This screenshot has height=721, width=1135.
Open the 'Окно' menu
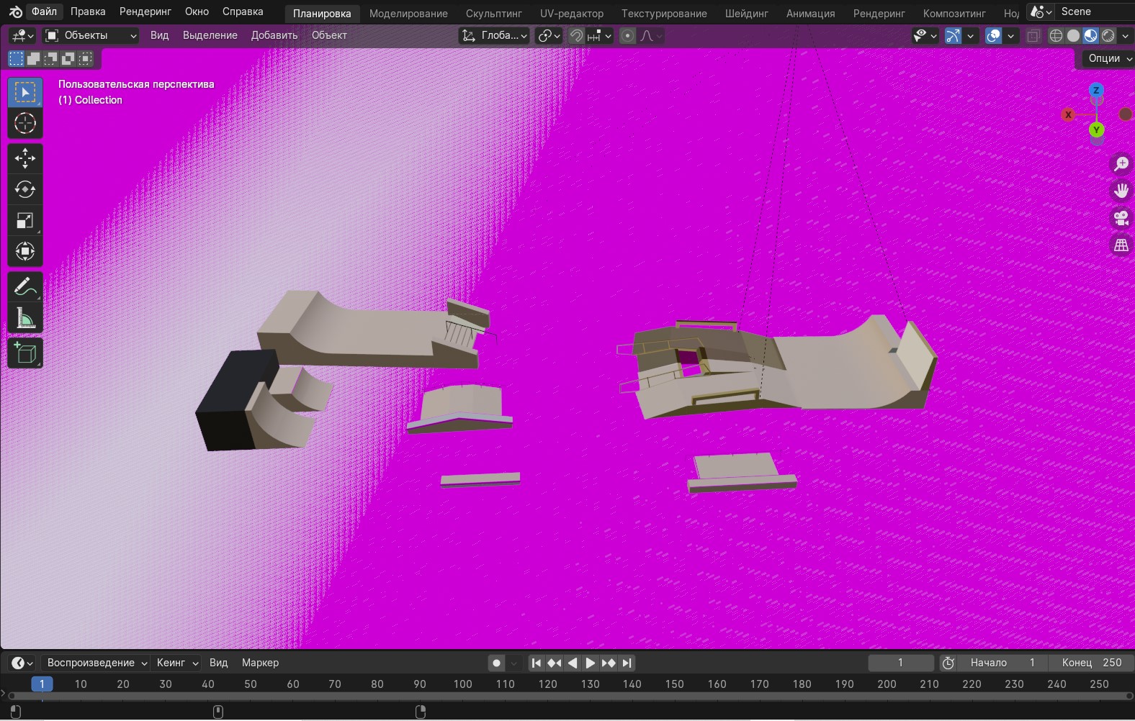197,12
